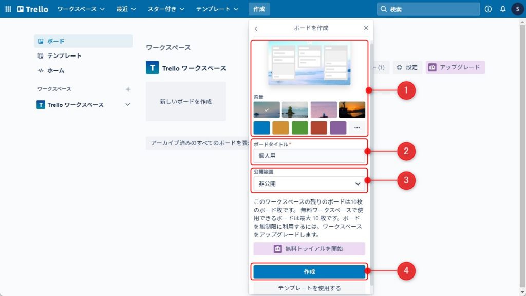526x296 pixels.
Task: Click 無料トライアルを開始 button
Action: [309, 249]
